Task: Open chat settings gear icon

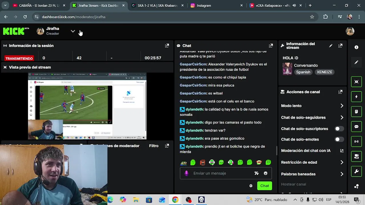Action: click(x=251, y=186)
